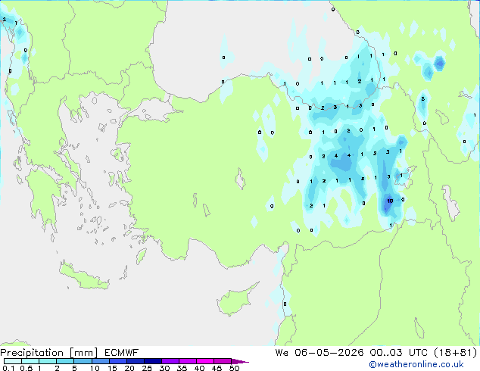Click the legend label '10'
Screen dimensions: 480x371
coord(95,368)
